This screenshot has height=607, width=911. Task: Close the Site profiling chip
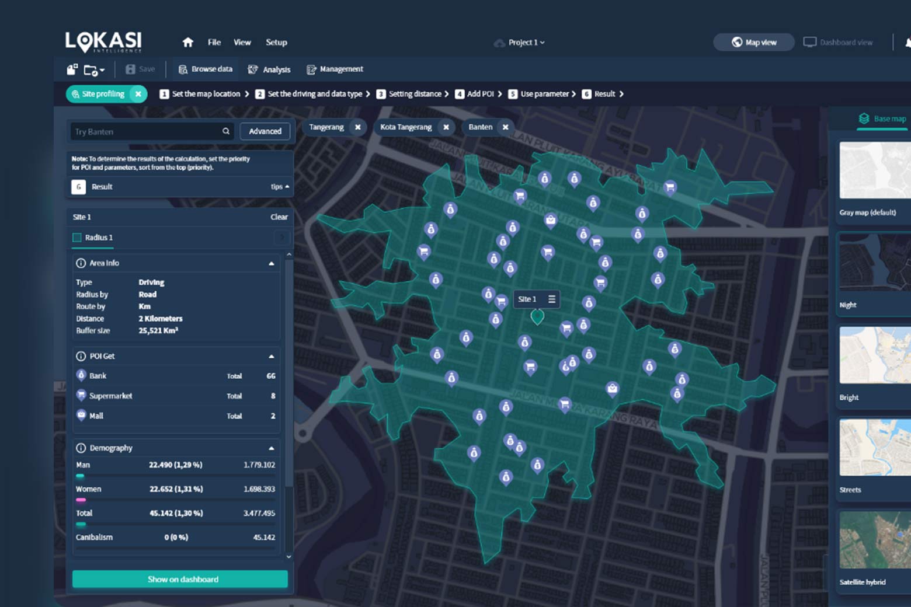138,94
